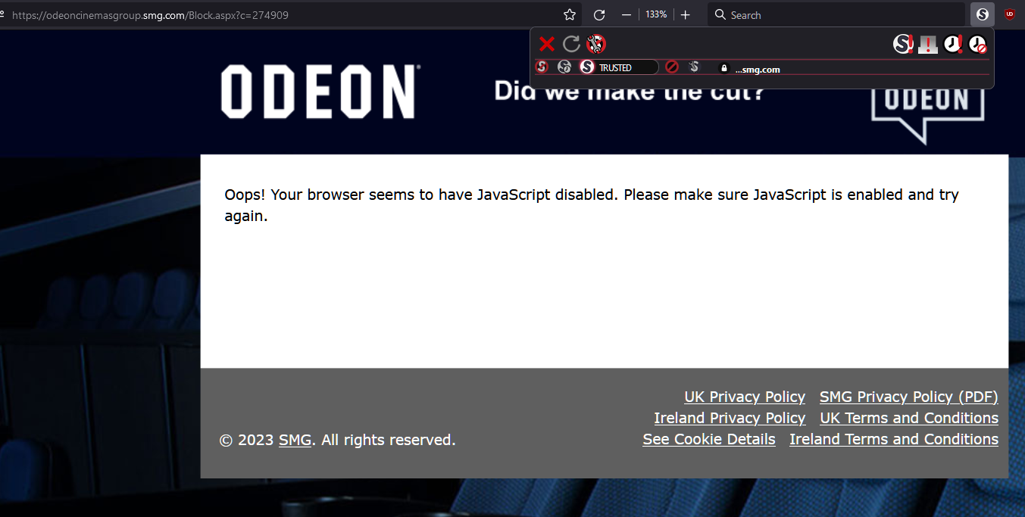Toggle the HTTPS-only lock for smg.com
Image resolution: width=1025 pixels, height=517 pixels.
724,68
